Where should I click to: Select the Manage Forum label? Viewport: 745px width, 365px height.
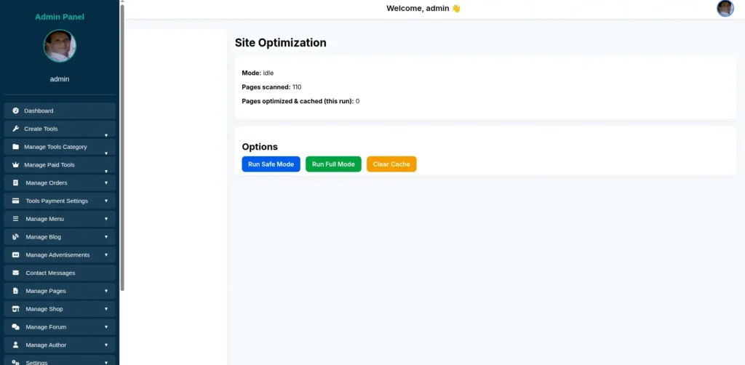pyautogui.click(x=46, y=327)
